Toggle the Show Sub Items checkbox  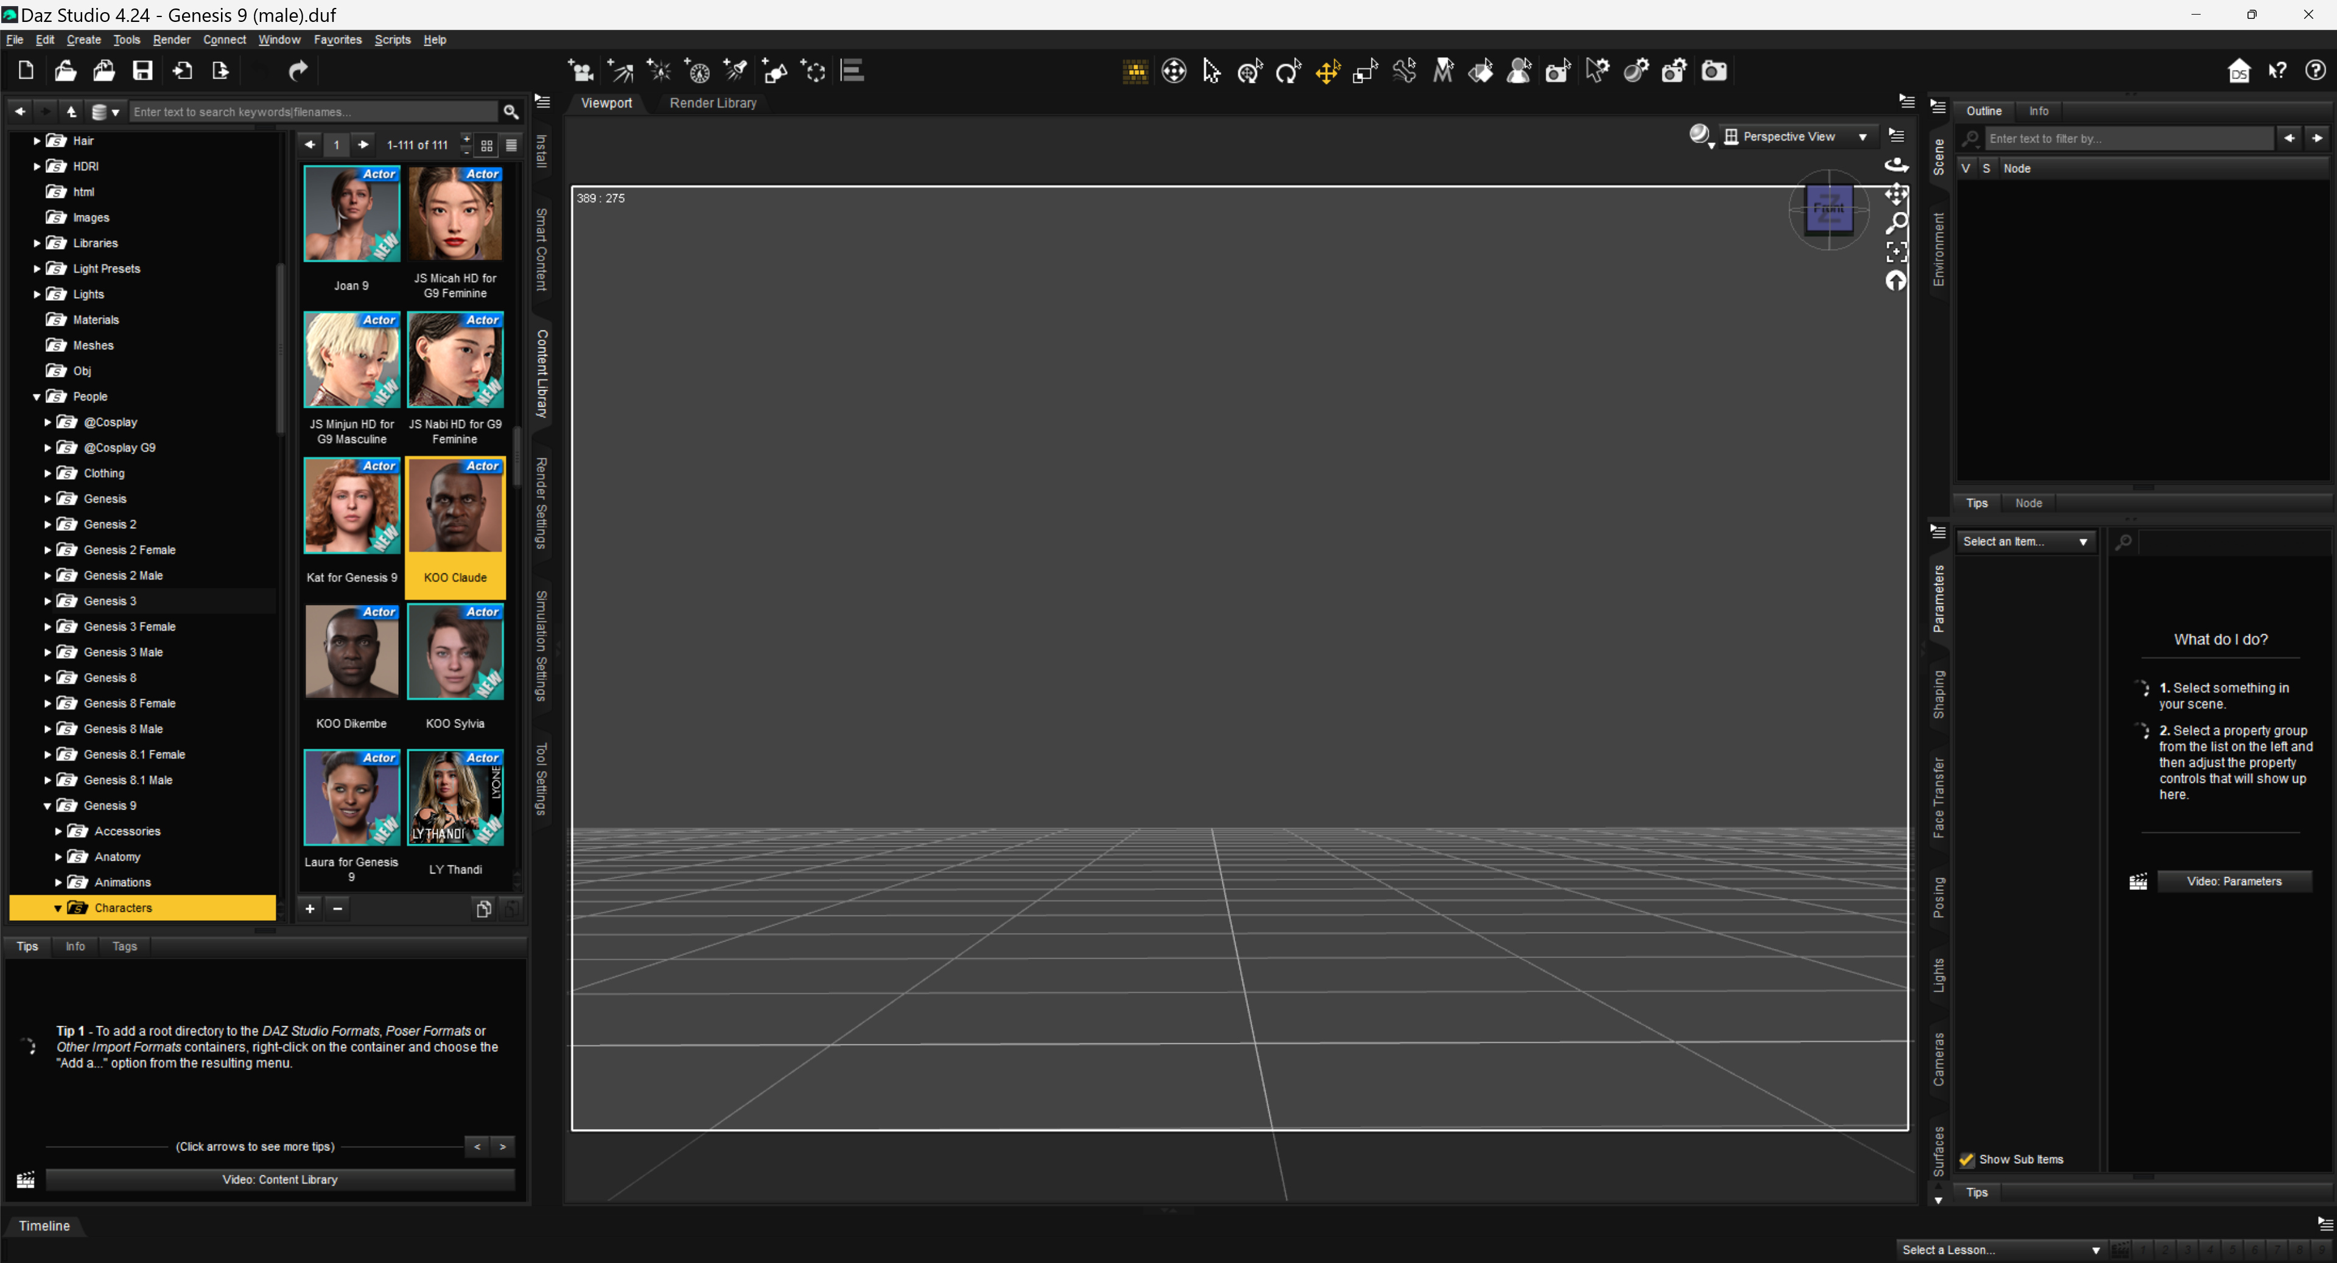(1967, 1160)
